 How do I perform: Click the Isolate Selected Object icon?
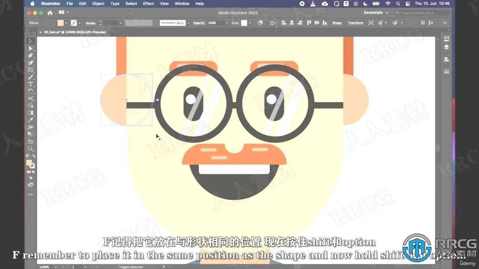click(371, 23)
